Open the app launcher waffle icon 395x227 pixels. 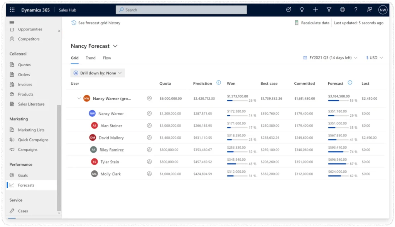point(12,10)
